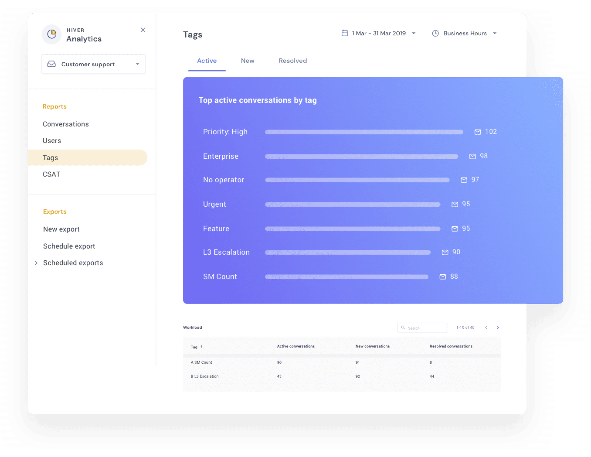
Task: Click the inbox icon in the Customer support selector
Action: coord(51,64)
